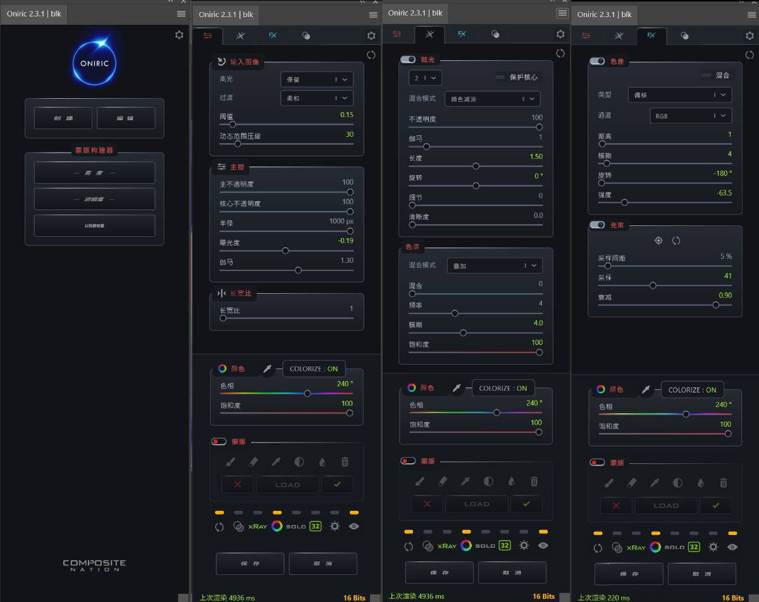Click invert mask half-circle icon in 输入图像 panel

tap(299, 462)
